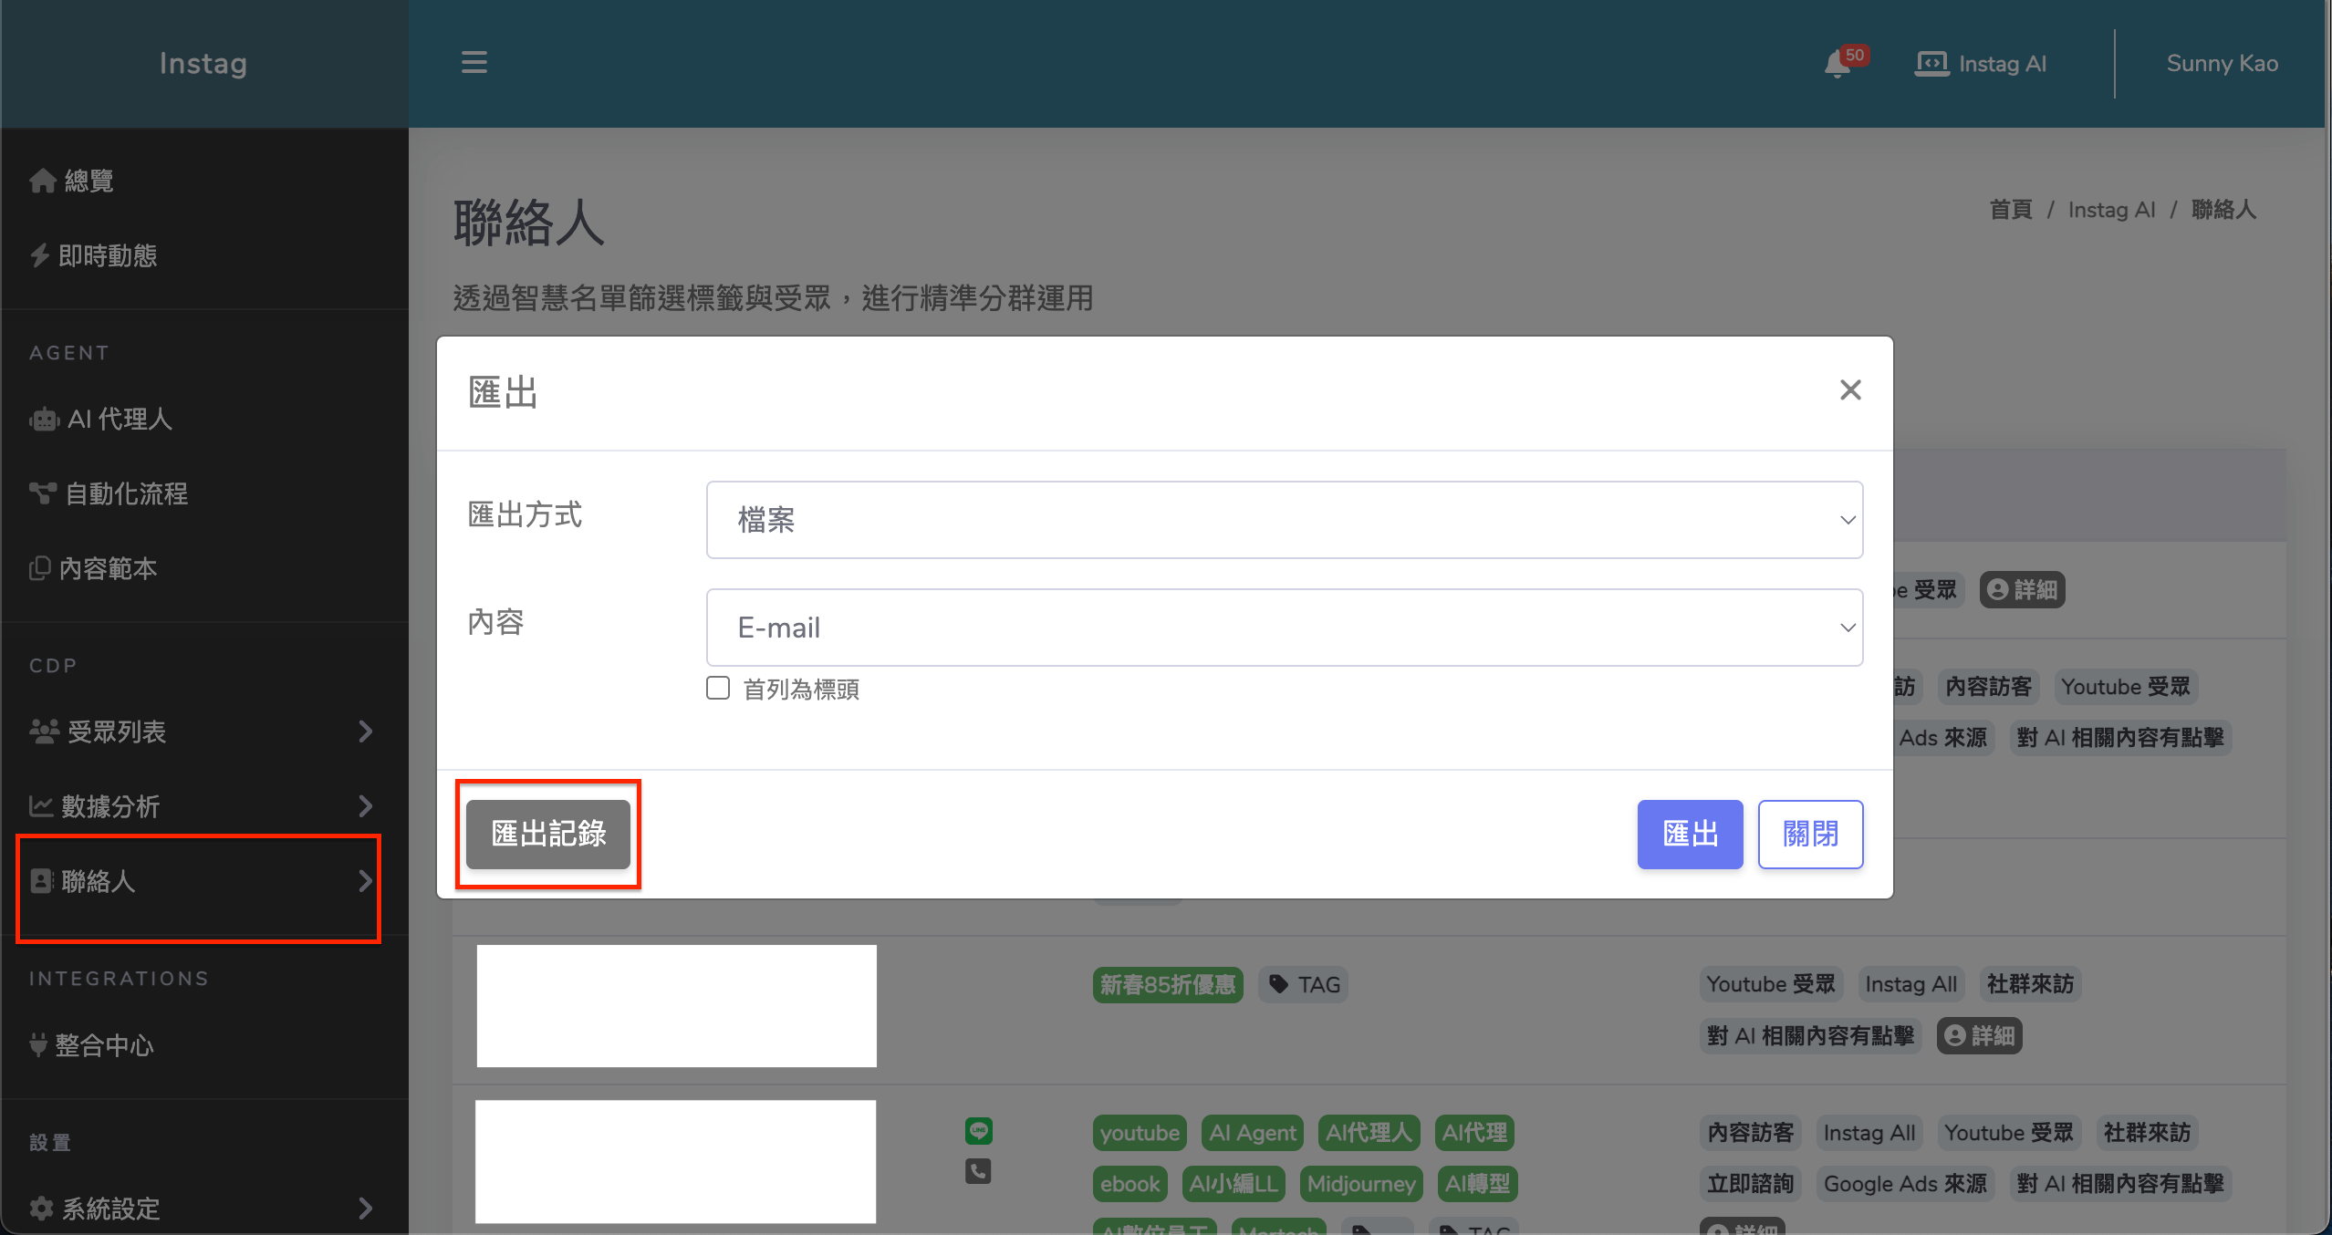Open the 匯出方式 dropdown
Screen dimensions: 2332x1235
(x=1284, y=520)
